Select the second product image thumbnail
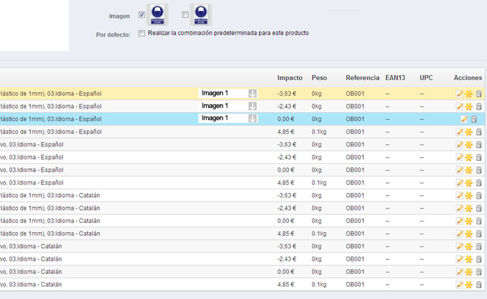Screen dimensions: 487x299 201,15
